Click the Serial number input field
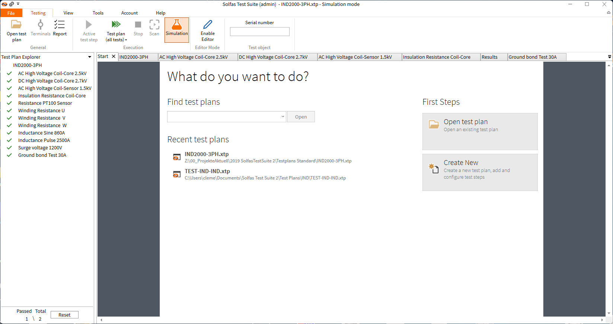The height and width of the screenshot is (324, 613). coord(260,32)
